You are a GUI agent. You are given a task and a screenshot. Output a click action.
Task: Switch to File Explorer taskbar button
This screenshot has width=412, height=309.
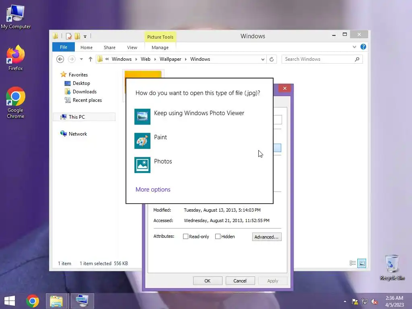point(56,301)
